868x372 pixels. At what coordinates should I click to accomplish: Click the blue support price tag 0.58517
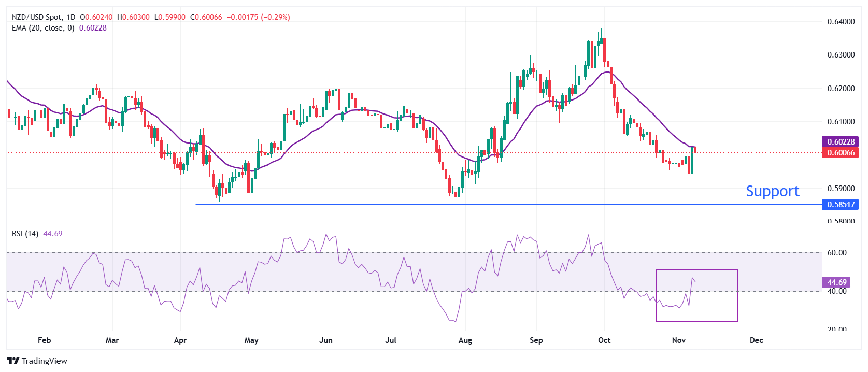point(840,204)
